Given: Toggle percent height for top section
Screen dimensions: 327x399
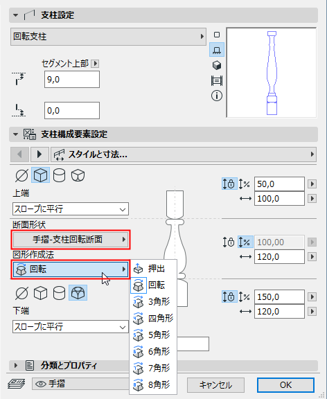Looking at the screenshot, I should (x=245, y=184).
